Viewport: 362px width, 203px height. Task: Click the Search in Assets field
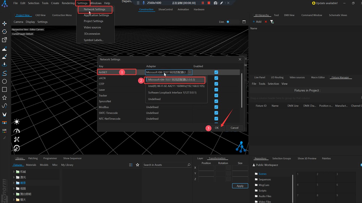click(164, 165)
